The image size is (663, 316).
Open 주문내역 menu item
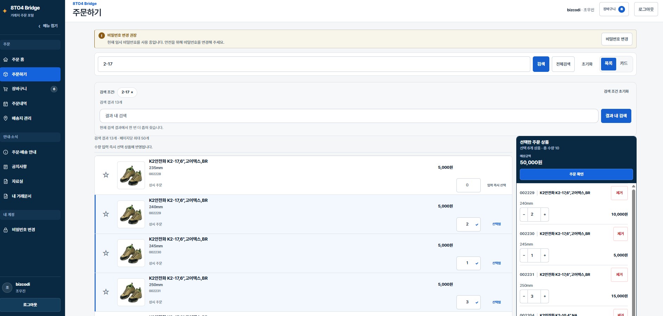(x=30, y=104)
